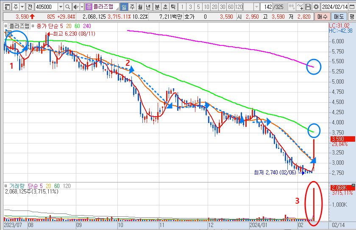Select the 10 interval button
356x230 pixels.
click(x=206, y=7)
